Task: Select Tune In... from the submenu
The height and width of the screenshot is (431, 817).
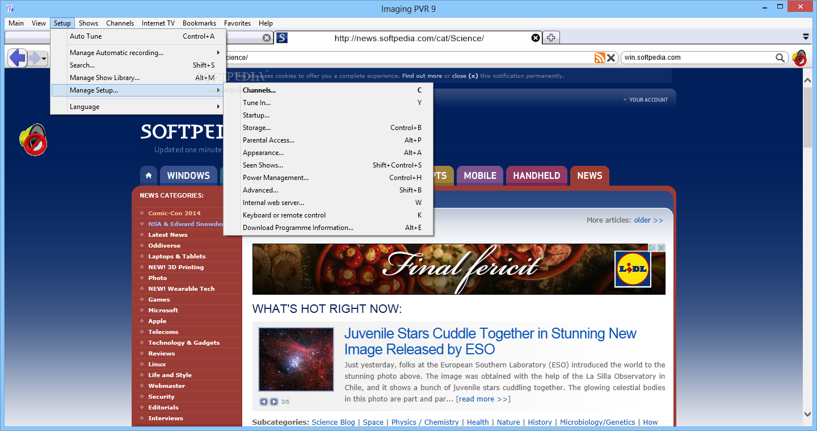Action: 329,103
